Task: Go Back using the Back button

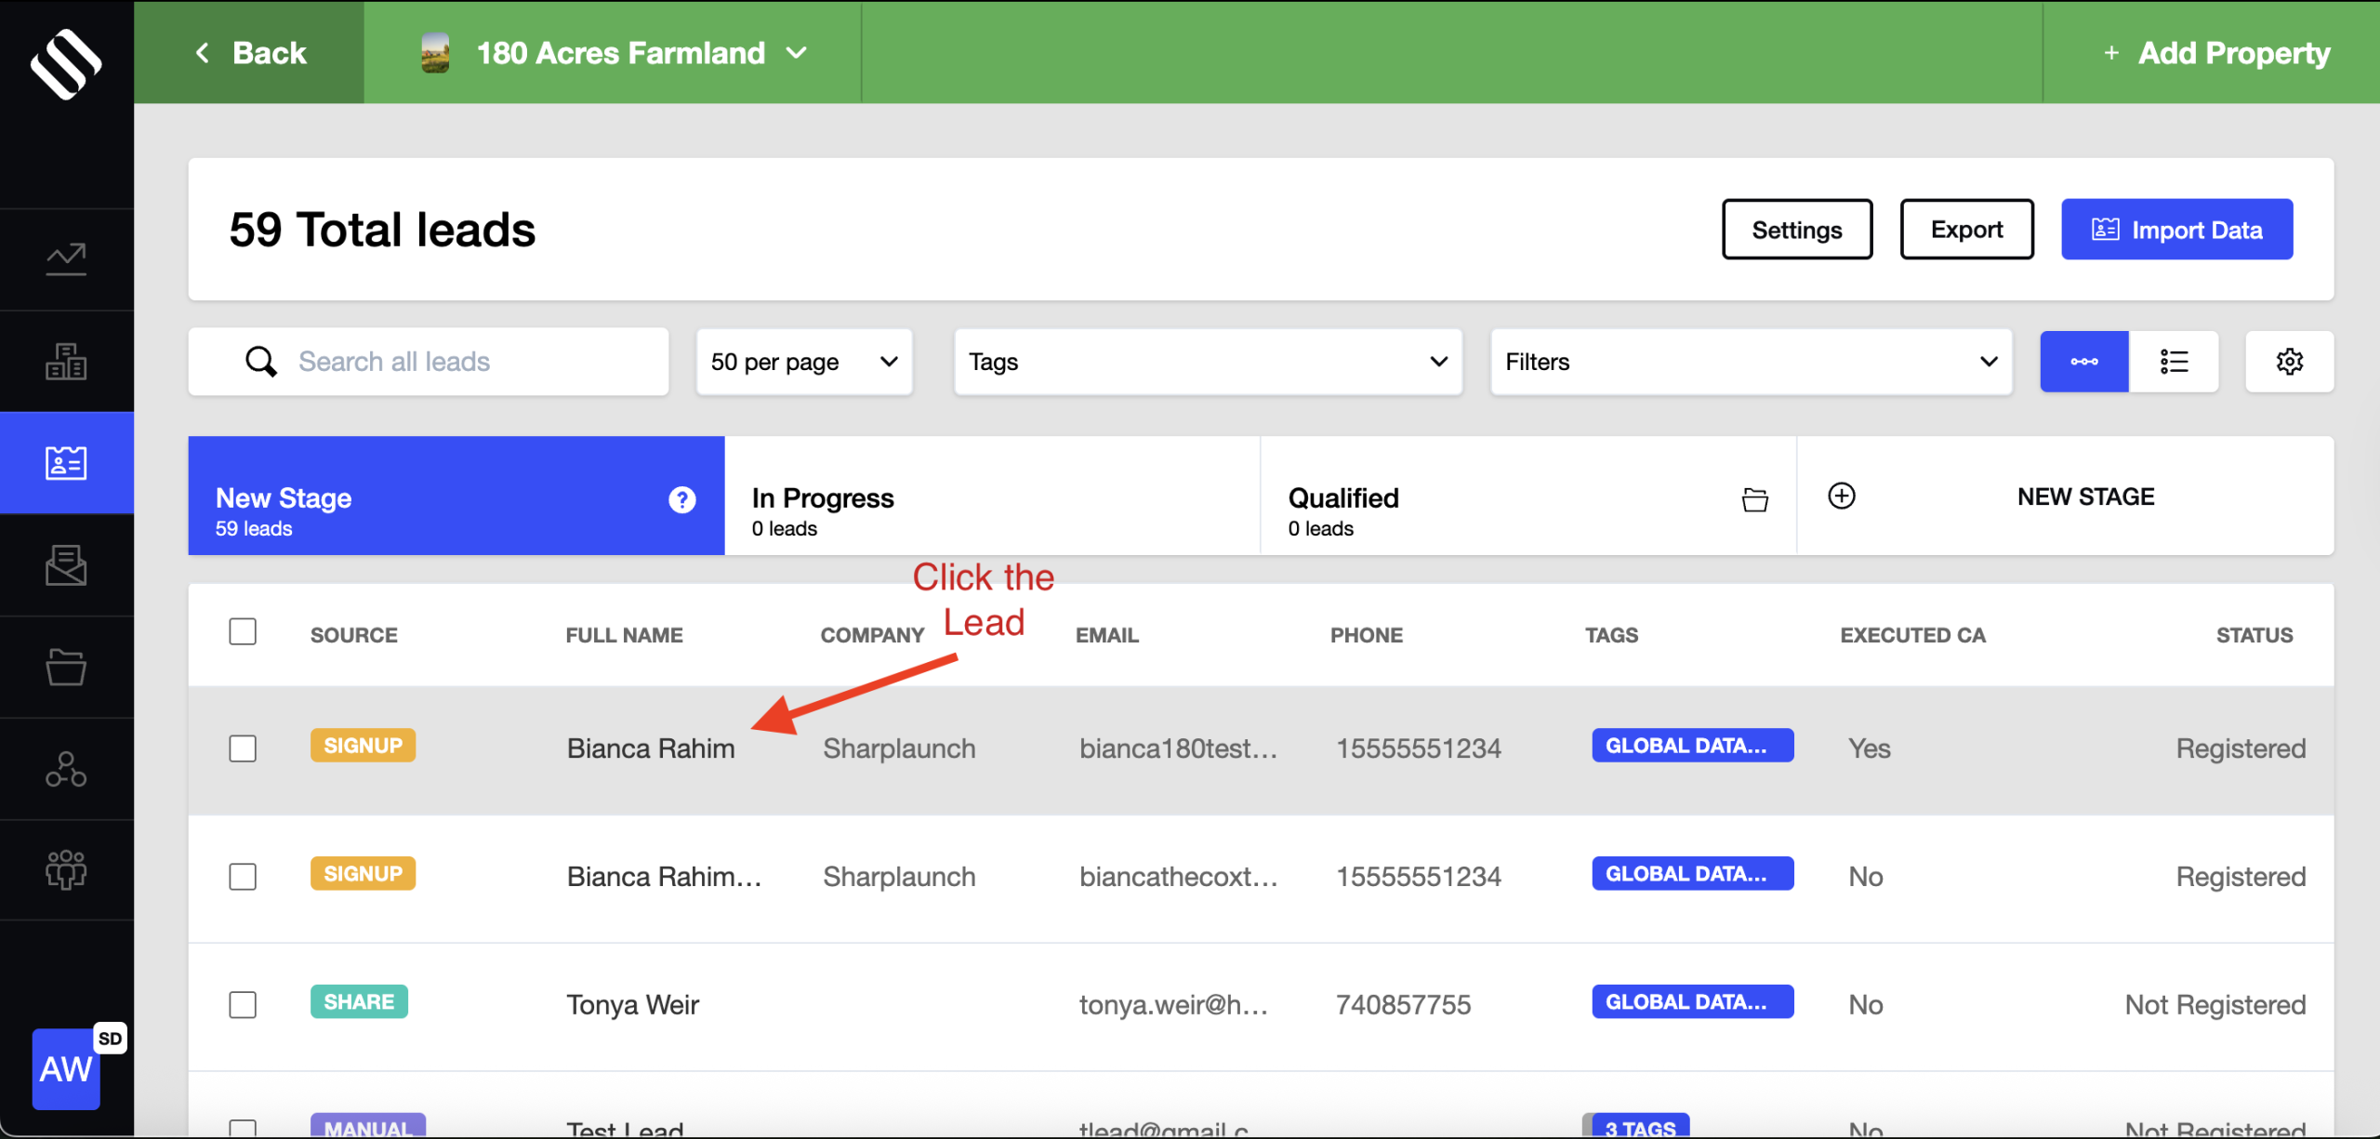Action: click(249, 53)
